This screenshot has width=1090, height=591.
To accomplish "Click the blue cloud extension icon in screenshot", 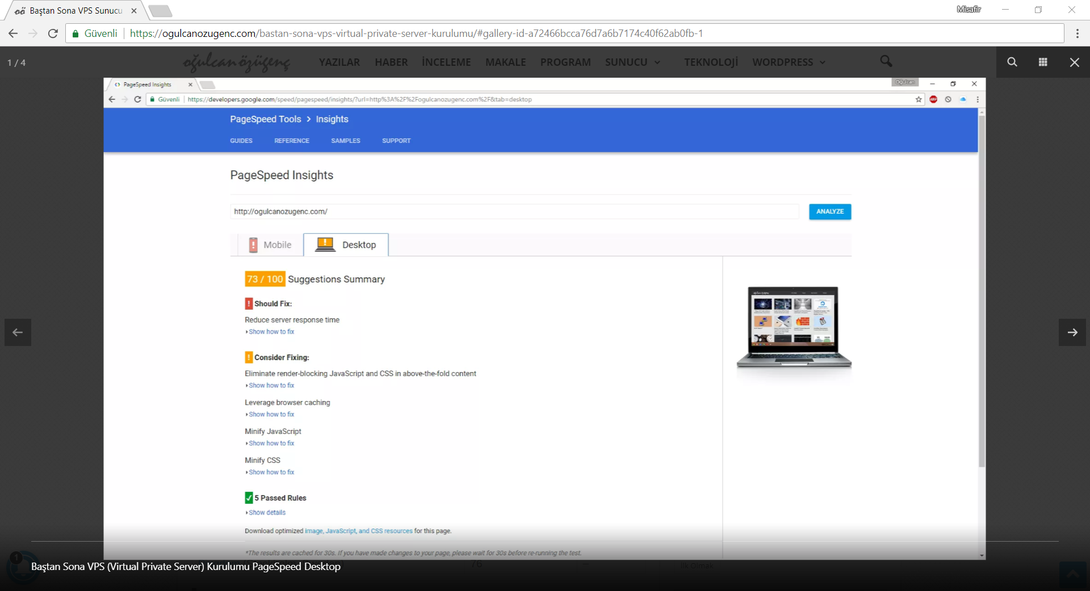I will click(x=963, y=99).
